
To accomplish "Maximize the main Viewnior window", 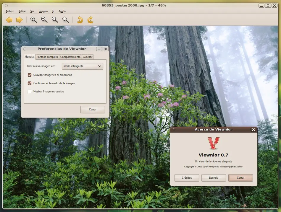I will [x=268, y=6].
